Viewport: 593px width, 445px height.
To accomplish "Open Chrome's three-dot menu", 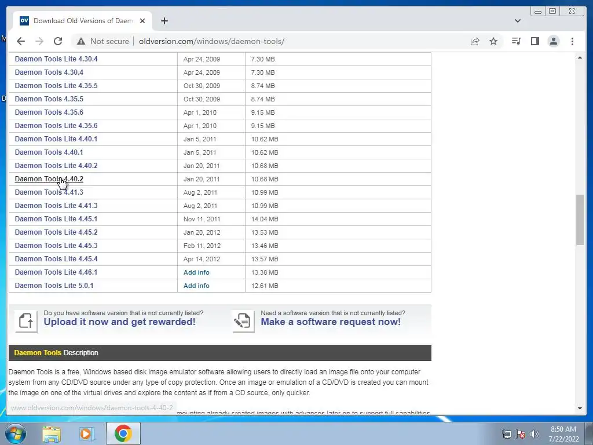I will pos(572,41).
